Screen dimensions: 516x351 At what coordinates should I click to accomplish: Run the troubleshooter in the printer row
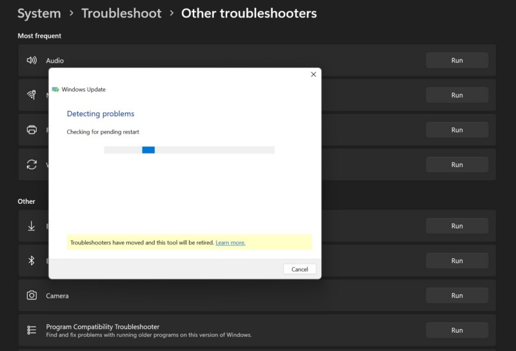pyautogui.click(x=457, y=130)
